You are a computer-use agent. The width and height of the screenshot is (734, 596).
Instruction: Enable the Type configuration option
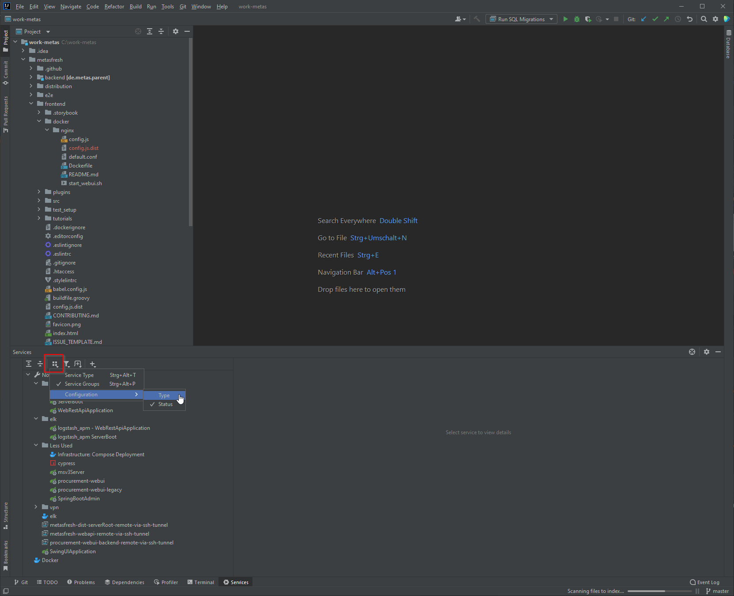point(163,395)
